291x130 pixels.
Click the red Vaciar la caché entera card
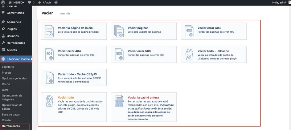pyautogui.click(x=144, y=107)
